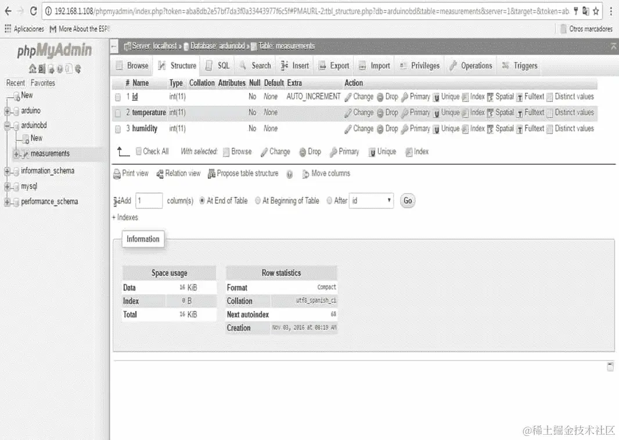Screen dimensions: 619x440
Task: Open the Import tab
Action: pos(374,66)
